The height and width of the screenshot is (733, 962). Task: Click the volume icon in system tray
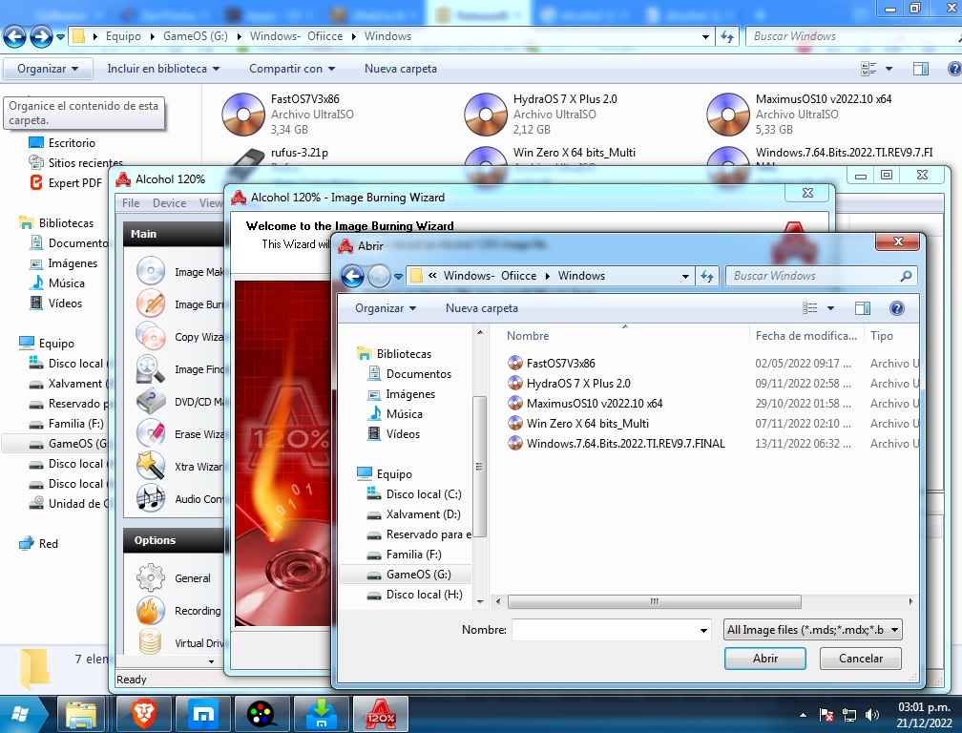point(871,715)
